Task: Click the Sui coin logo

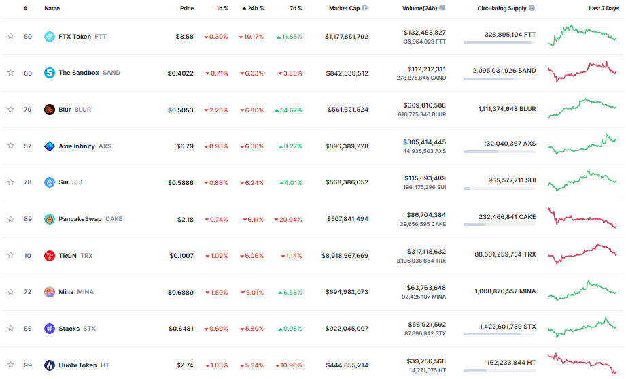Action: pos(49,182)
